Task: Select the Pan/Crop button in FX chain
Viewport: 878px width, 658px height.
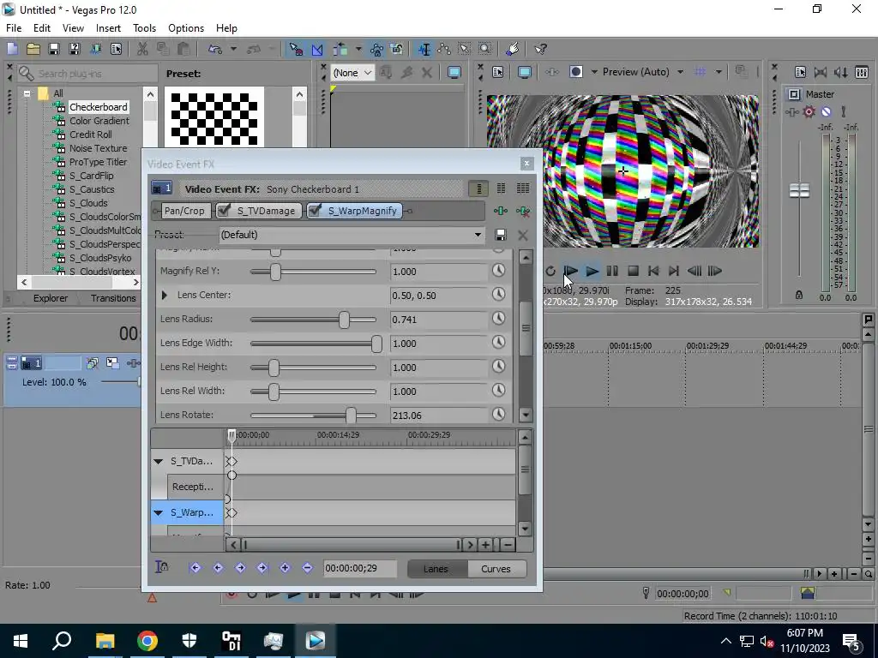Action: point(184,211)
